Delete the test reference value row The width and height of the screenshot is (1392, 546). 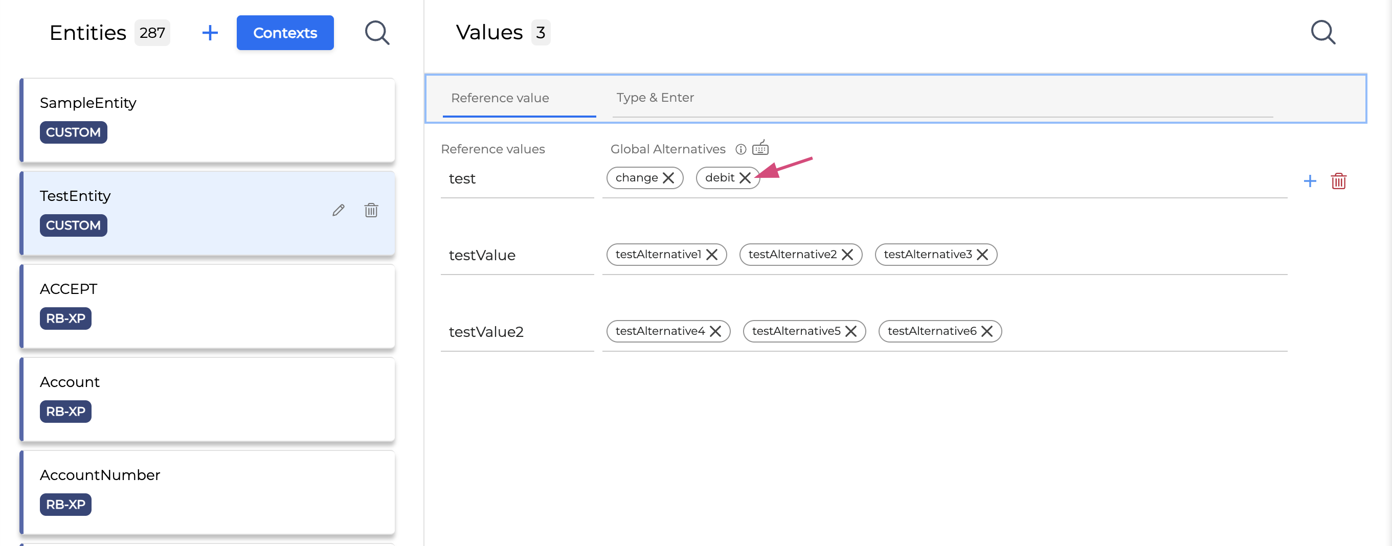(1338, 181)
